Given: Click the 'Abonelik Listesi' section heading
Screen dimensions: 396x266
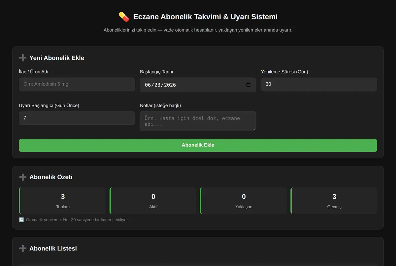Looking at the screenshot, I should pyautogui.click(x=53, y=248).
